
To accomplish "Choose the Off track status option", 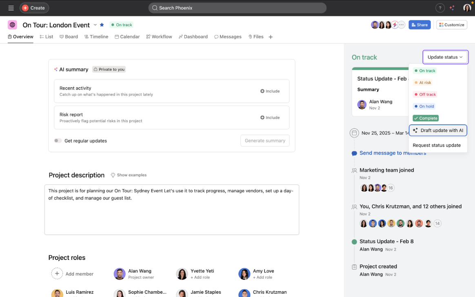I will click(x=425, y=94).
